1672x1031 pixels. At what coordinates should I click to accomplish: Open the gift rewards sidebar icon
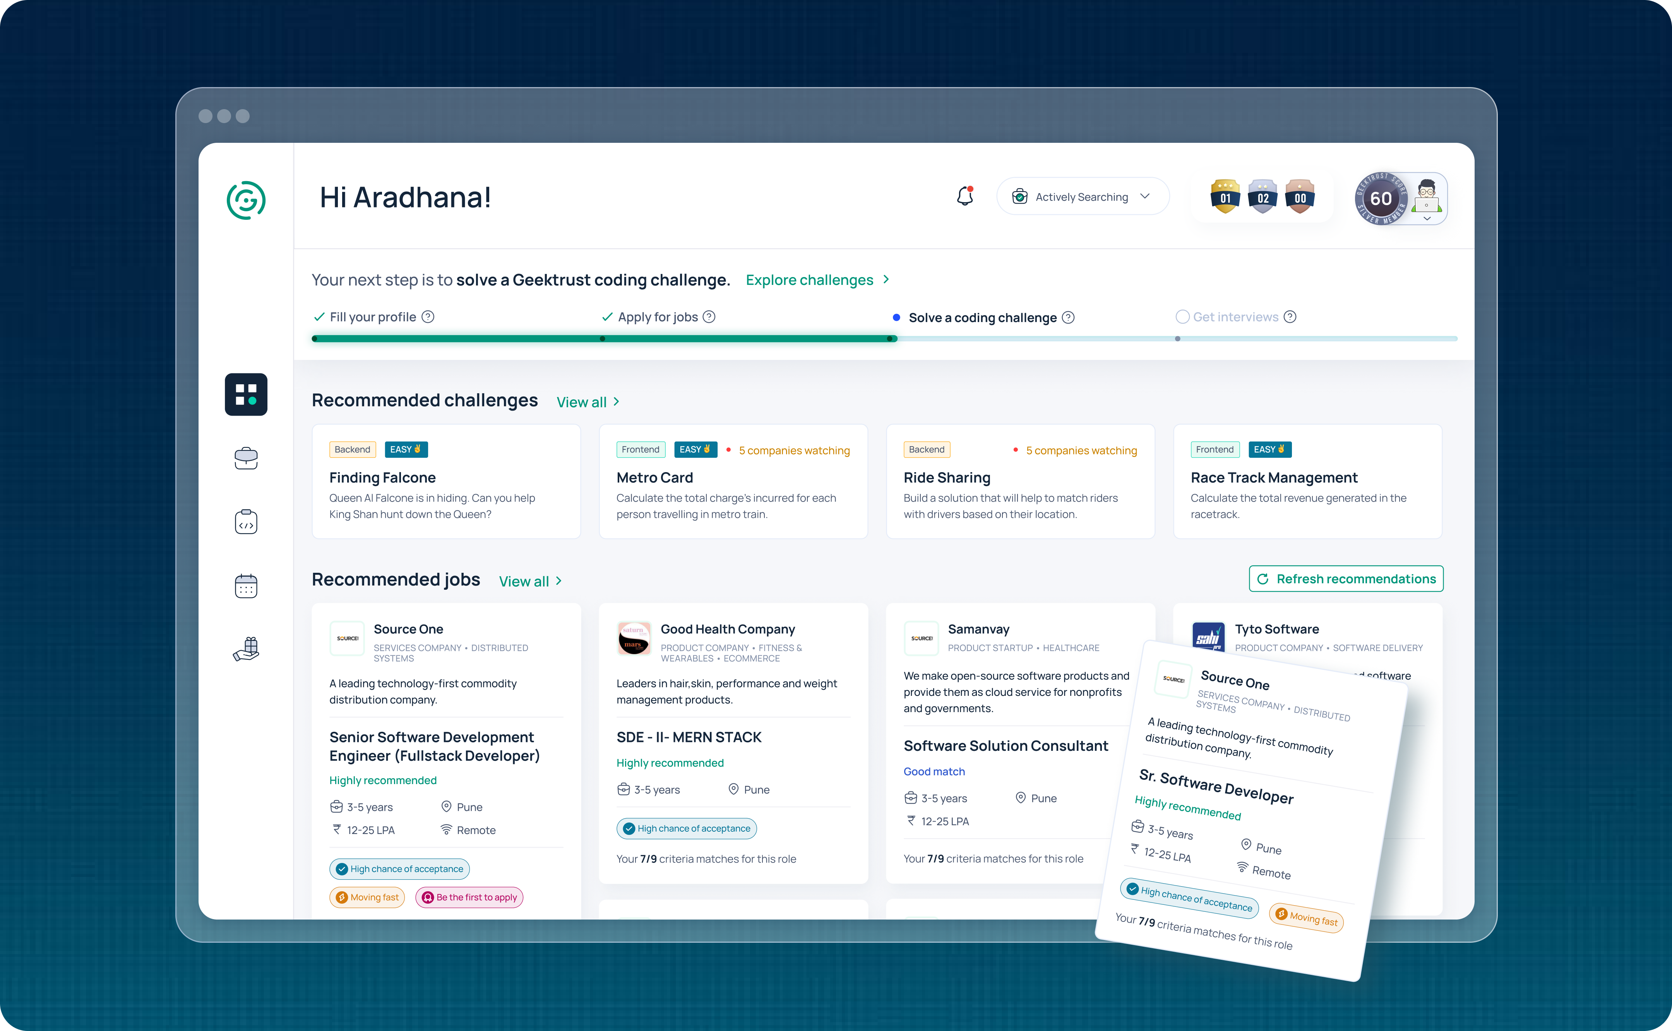pyautogui.click(x=246, y=649)
